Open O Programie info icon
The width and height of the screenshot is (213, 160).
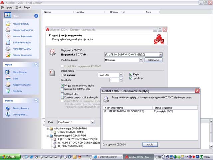click(x=8, y=114)
